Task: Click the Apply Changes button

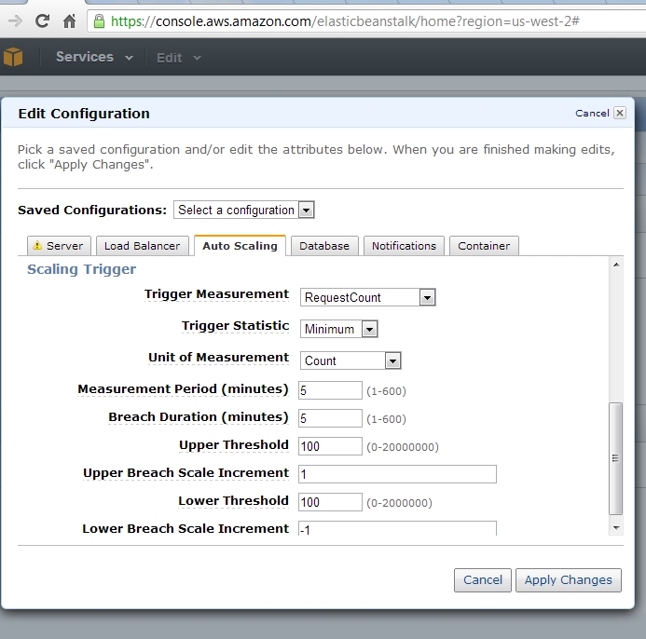Action: coord(568,580)
